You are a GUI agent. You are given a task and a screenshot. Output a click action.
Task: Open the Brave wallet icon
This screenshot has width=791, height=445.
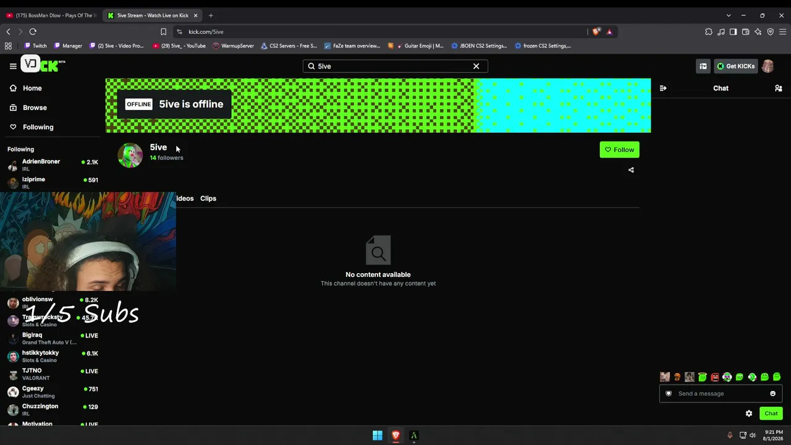coord(745,32)
